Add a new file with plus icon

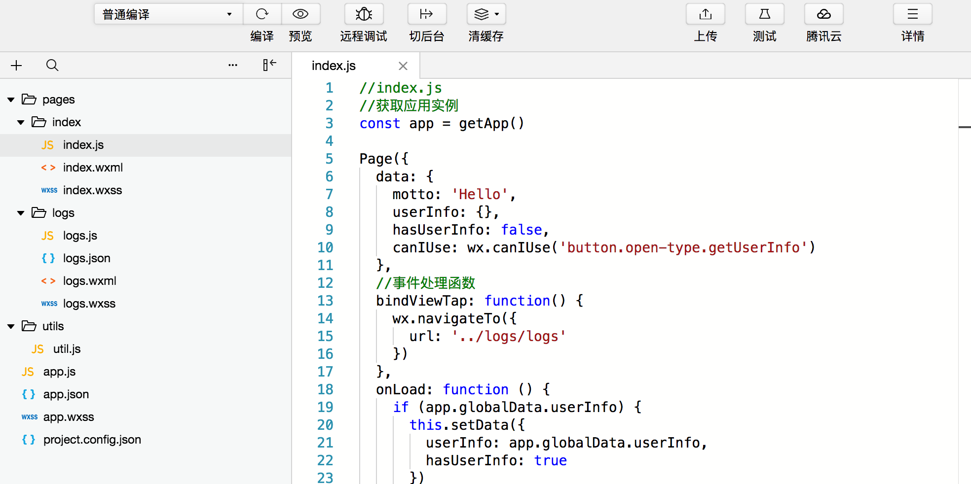(16, 65)
